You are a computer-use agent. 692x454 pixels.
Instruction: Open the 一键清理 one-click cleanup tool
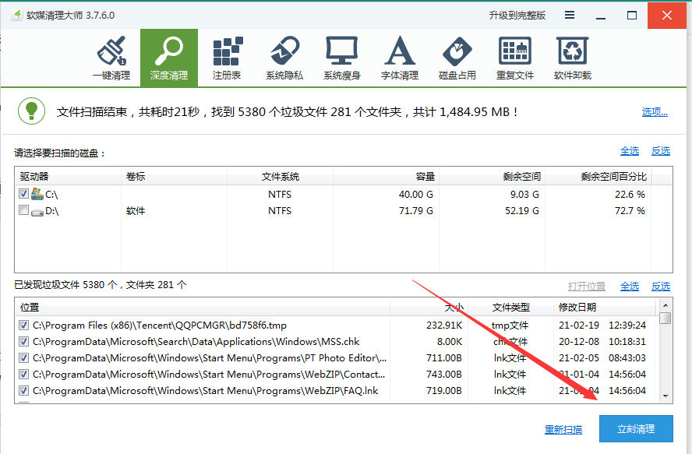pos(111,58)
